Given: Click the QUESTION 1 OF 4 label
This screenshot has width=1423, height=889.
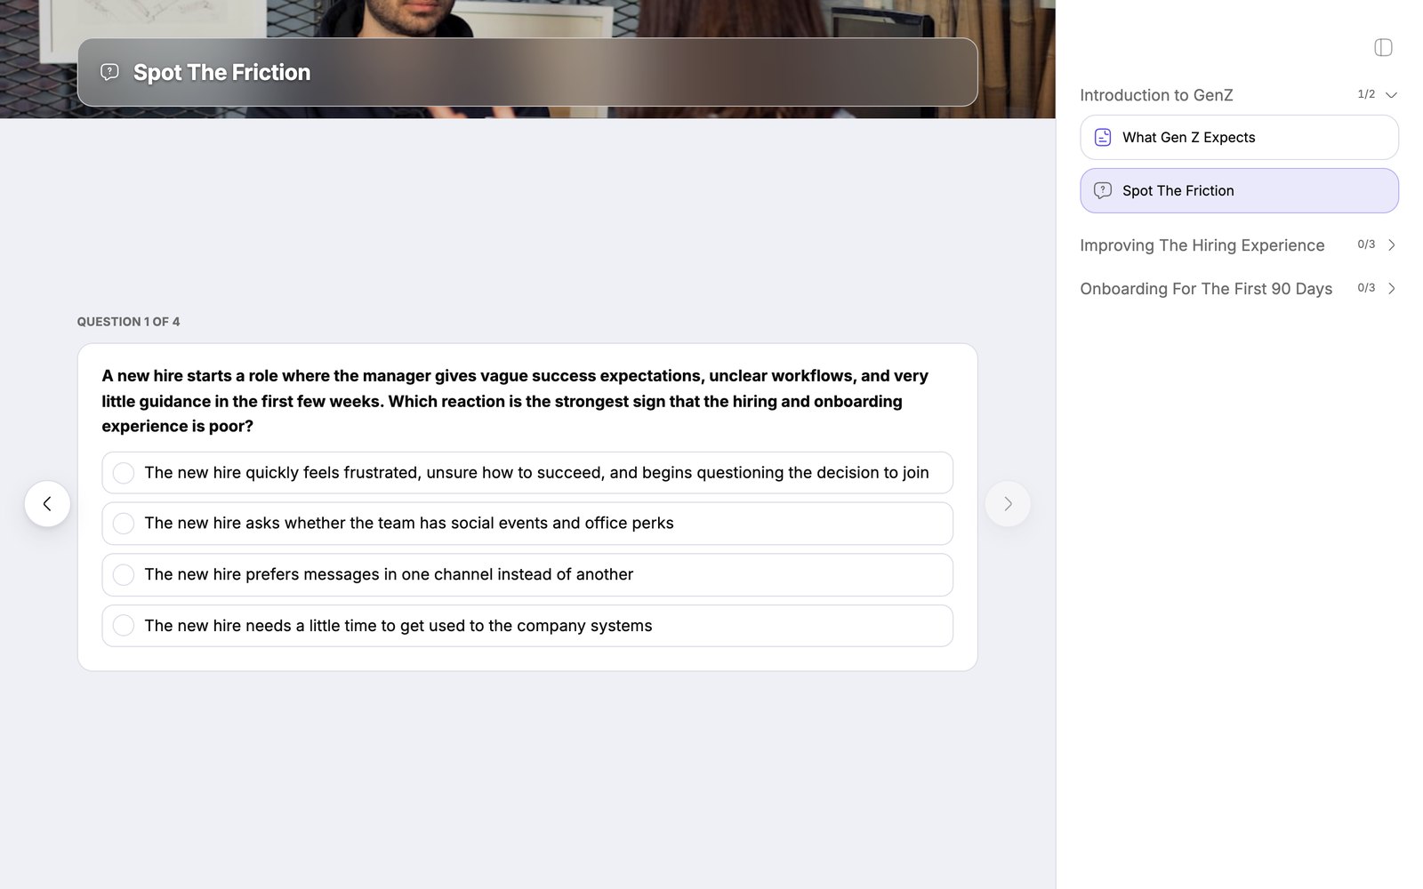Looking at the screenshot, I should 128,322.
